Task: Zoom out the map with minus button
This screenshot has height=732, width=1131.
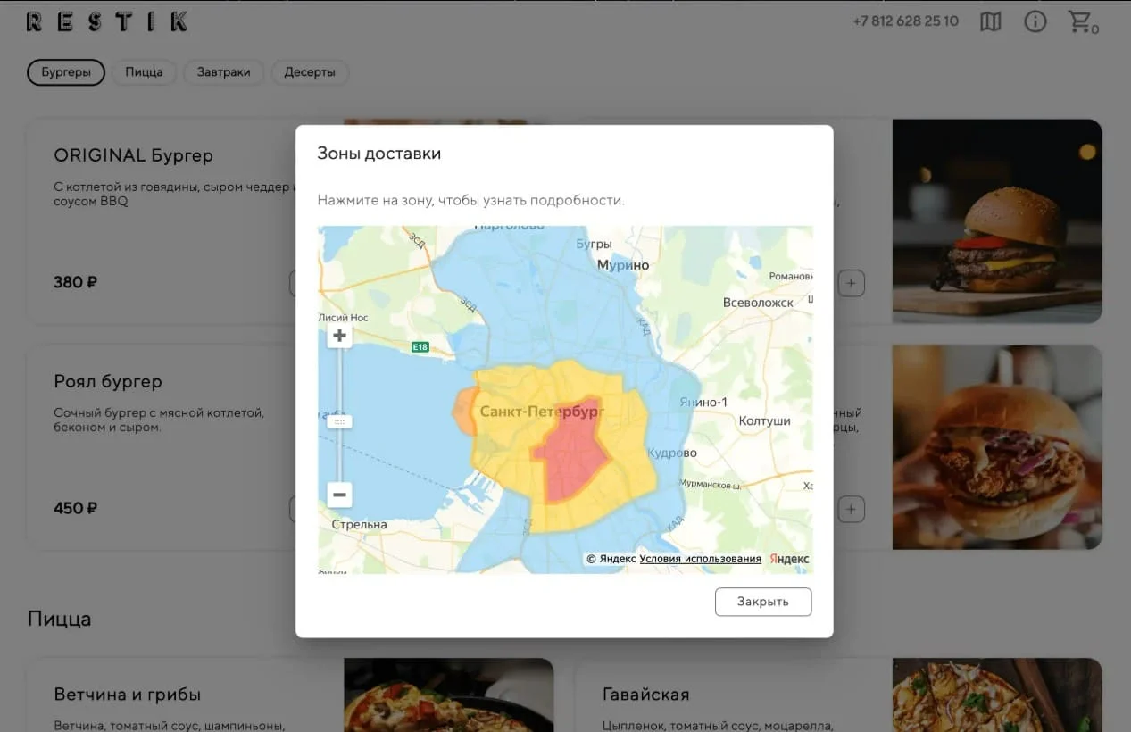Action: click(x=339, y=495)
